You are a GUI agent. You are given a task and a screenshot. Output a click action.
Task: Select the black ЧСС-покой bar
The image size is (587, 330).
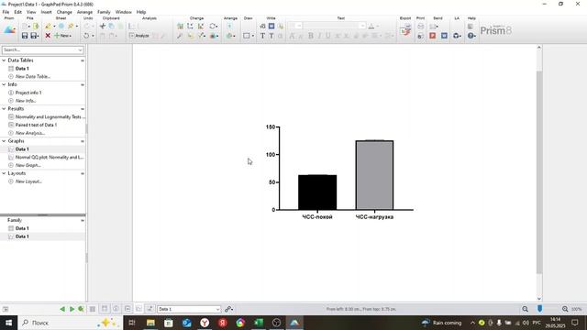coord(317,192)
